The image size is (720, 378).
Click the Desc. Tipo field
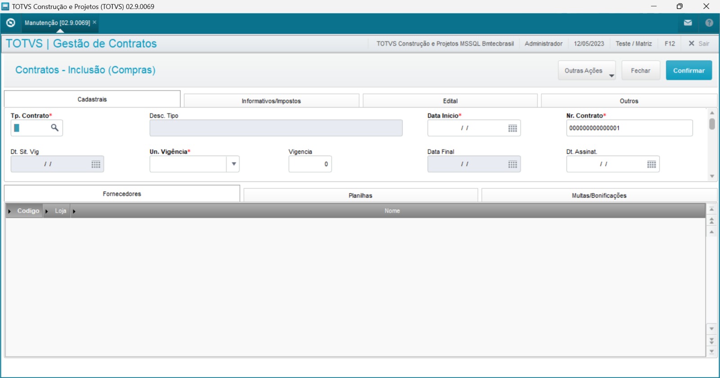276,128
